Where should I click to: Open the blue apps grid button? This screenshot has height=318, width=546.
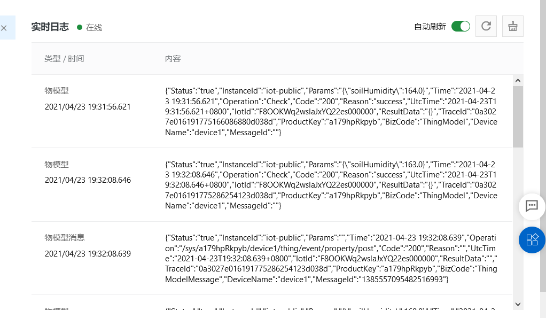pos(532,239)
